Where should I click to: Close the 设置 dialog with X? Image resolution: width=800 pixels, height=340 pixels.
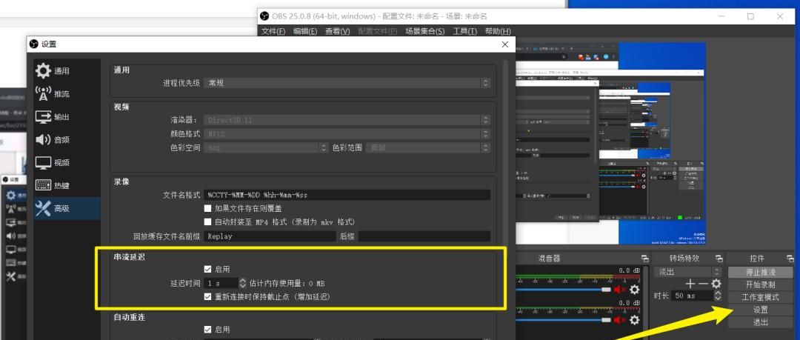(505, 44)
